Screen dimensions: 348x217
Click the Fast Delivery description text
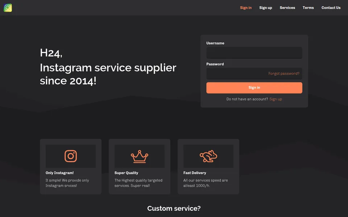click(206, 183)
